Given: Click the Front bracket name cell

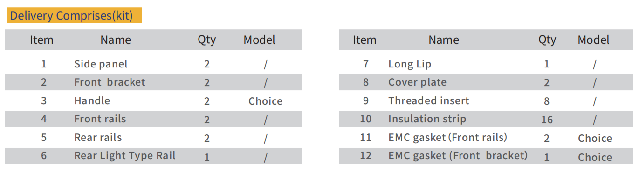Looking at the screenshot, I should click(x=110, y=82).
